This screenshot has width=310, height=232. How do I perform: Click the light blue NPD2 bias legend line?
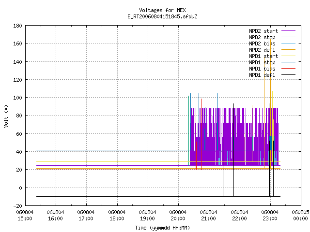pos(289,43)
